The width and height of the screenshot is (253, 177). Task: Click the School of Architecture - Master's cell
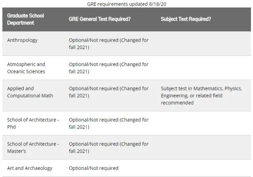point(33,147)
